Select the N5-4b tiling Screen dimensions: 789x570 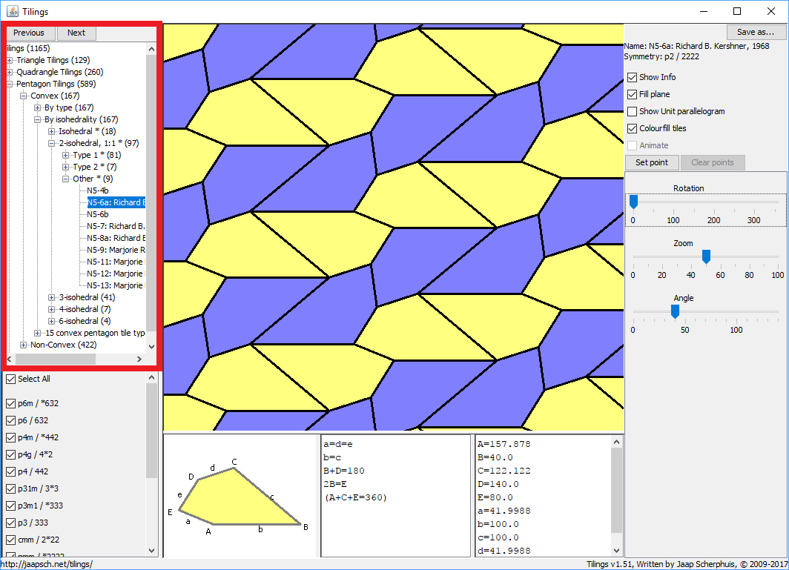tap(98, 190)
